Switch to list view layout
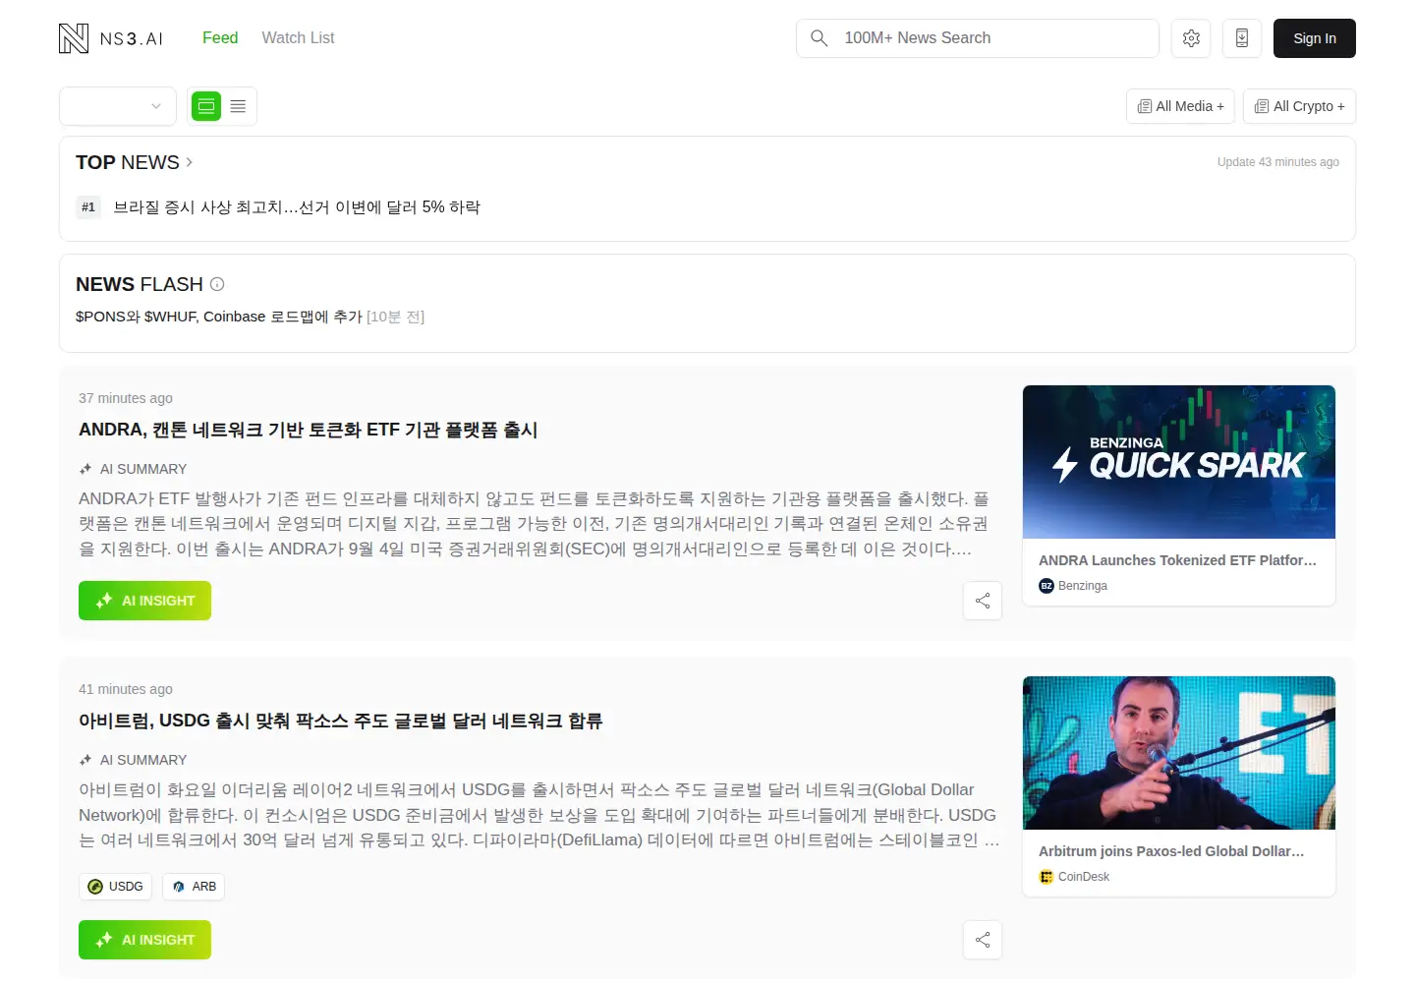Screen dimensions: 1415x983 (x=238, y=106)
